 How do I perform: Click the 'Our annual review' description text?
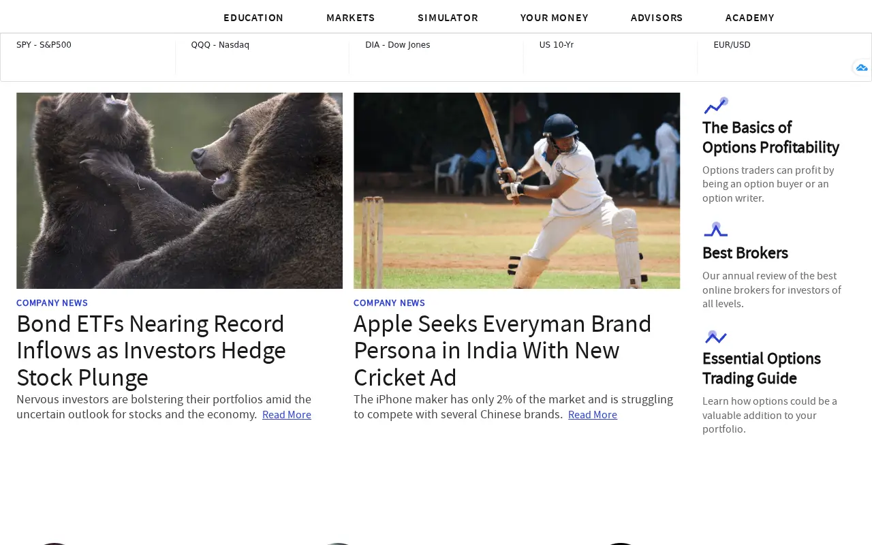click(x=772, y=290)
